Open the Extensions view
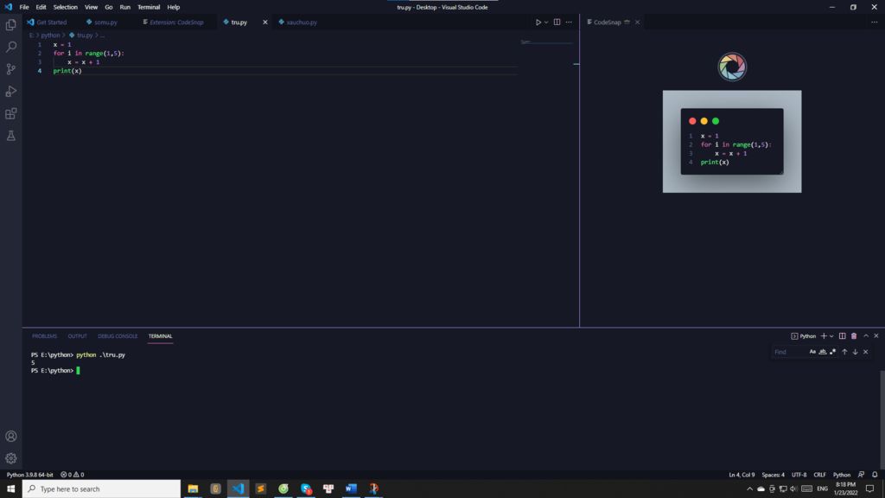The height and width of the screenshot is (498, 885). [10, 113]
